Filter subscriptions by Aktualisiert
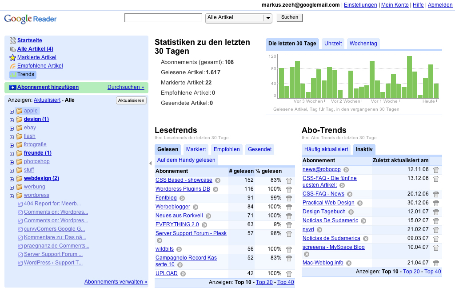The height and width of the screenshot is (292, 455). pyautogui.click(x=47, y=100)
